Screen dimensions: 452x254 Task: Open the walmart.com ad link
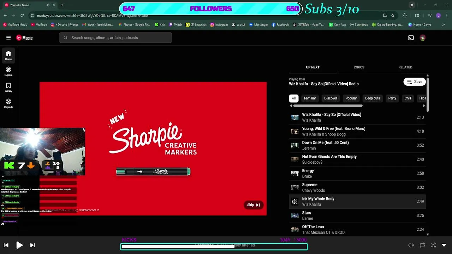tap(89, 210)
